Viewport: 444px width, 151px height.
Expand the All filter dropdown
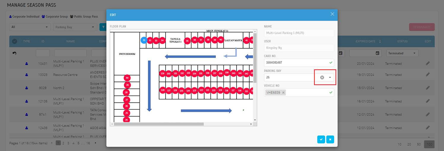pyautogui.click(x=30, y=27)
